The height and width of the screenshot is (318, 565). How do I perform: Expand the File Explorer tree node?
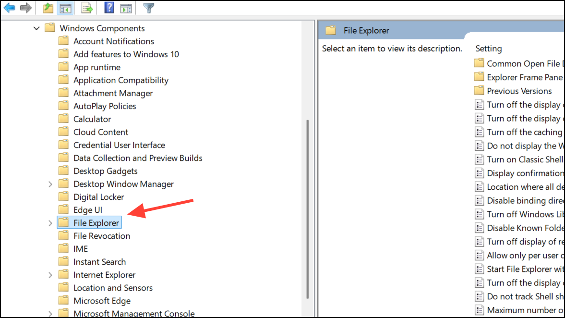(50, 223)
